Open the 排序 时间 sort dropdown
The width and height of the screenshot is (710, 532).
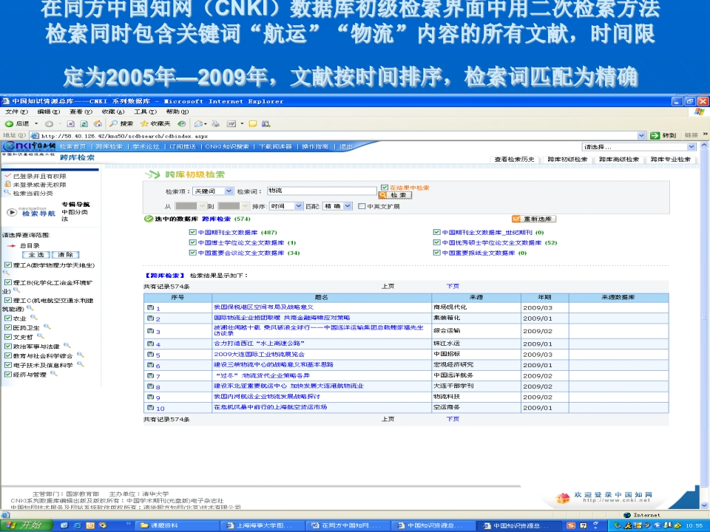285,206
